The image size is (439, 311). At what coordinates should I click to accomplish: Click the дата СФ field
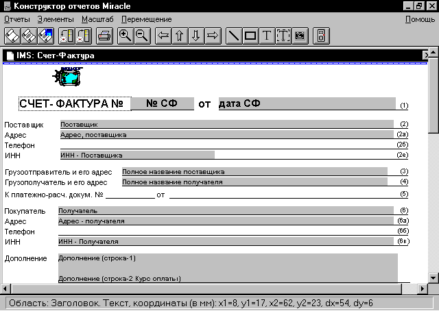307,104
